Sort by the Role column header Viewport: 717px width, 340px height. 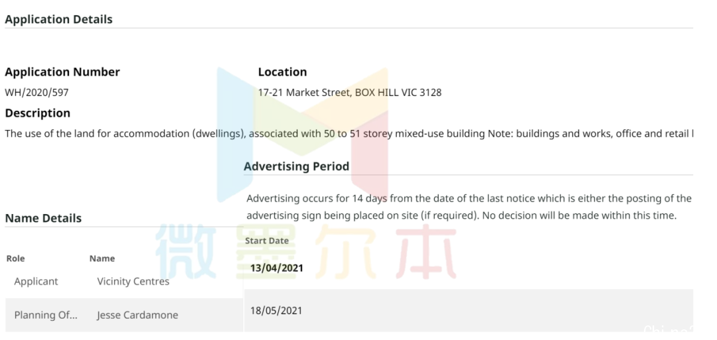click(x=15, y=258)
